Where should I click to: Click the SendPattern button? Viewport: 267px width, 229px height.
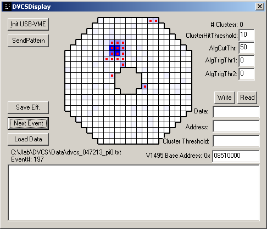28,41
